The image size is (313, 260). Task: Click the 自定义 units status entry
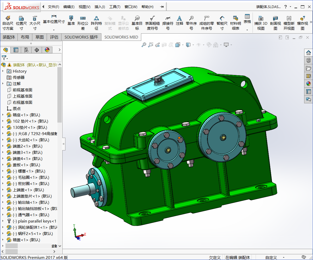point(271,257)
